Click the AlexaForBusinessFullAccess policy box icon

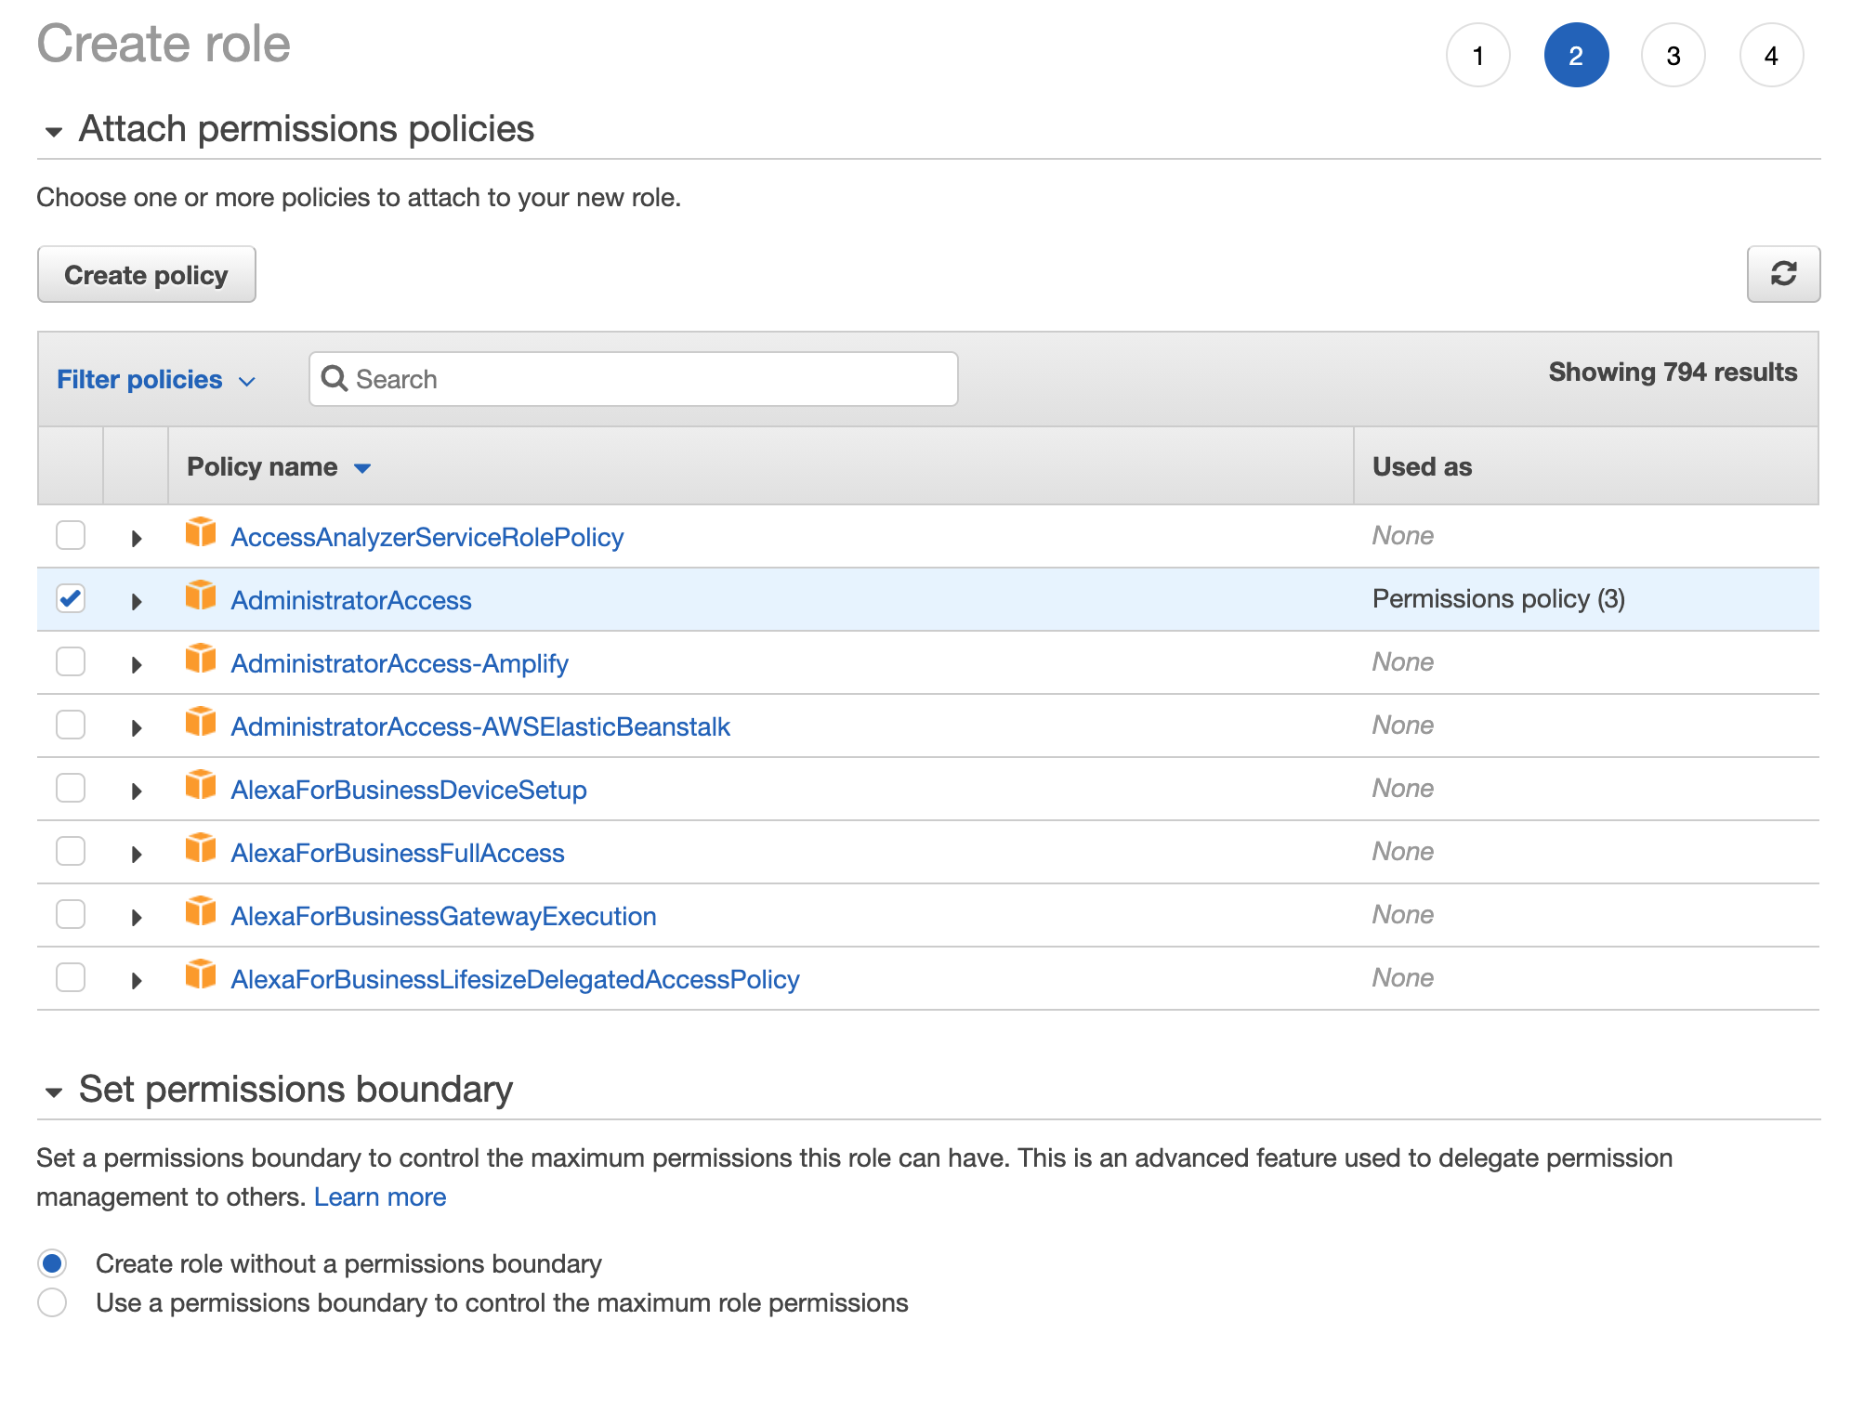[x=200, y=849]
